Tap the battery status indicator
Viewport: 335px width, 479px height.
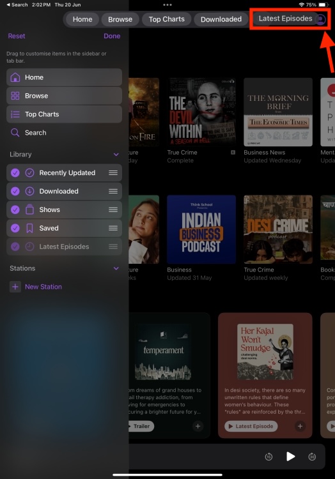click(x=323, y=4)
